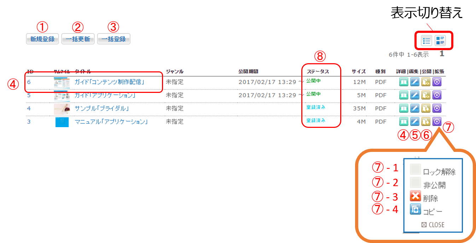
Task: Close the popup menu with CLOSE
Action: tap(433, 225)
